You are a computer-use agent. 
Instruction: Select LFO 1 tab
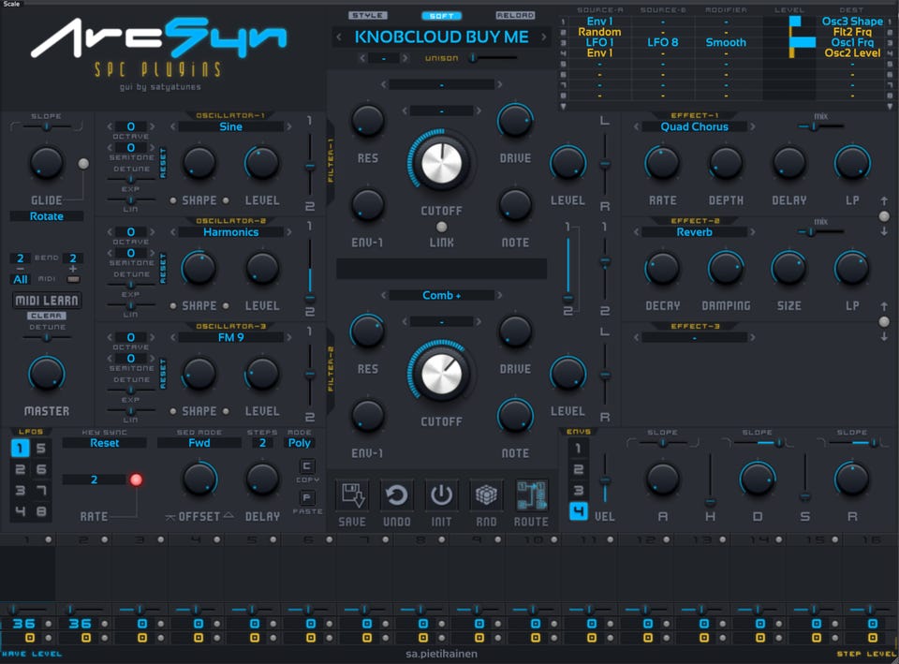click(20, 448)
